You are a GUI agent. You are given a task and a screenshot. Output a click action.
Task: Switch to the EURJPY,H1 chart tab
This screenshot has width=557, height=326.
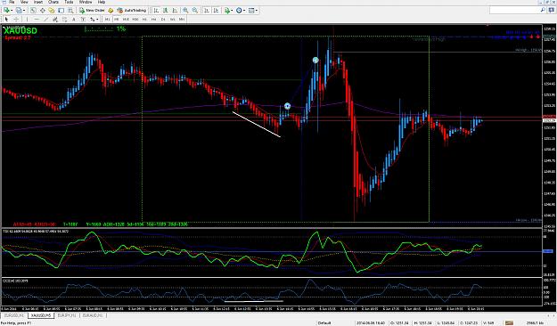(x=67, y=315)
